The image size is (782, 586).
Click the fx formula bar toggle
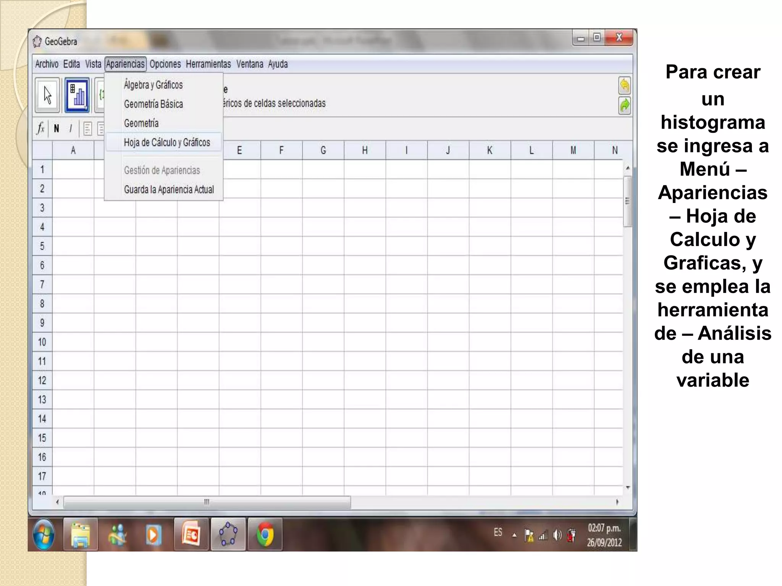point(40,128)
